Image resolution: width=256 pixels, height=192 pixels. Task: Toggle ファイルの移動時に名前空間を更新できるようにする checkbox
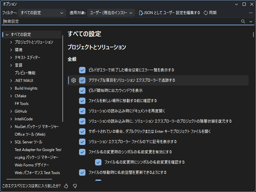[82, 172]
